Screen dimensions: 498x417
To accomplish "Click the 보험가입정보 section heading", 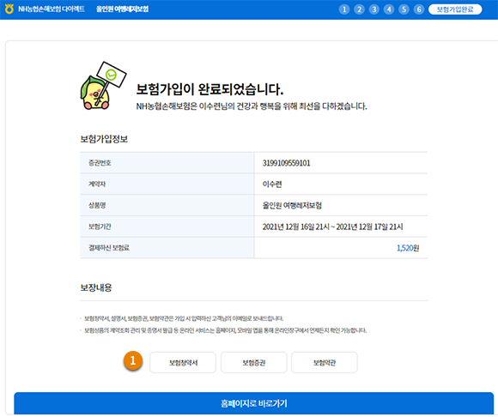I will coord(104,139).
